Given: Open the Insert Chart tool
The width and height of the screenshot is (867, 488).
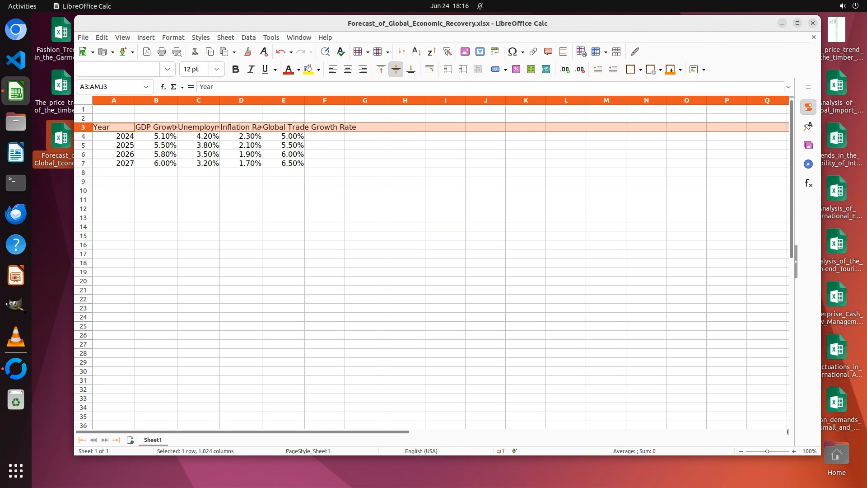Looking at the screenshot, I should pos(480,52).
